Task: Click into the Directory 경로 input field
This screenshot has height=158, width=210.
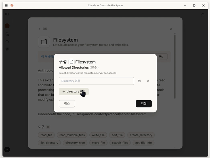Action: (96, 81)
